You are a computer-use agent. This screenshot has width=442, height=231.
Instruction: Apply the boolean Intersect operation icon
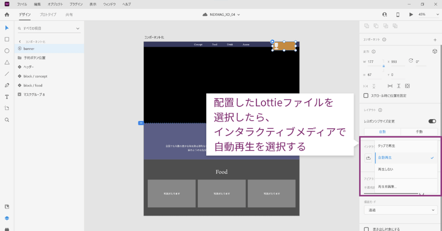click(x=386, y=26)
